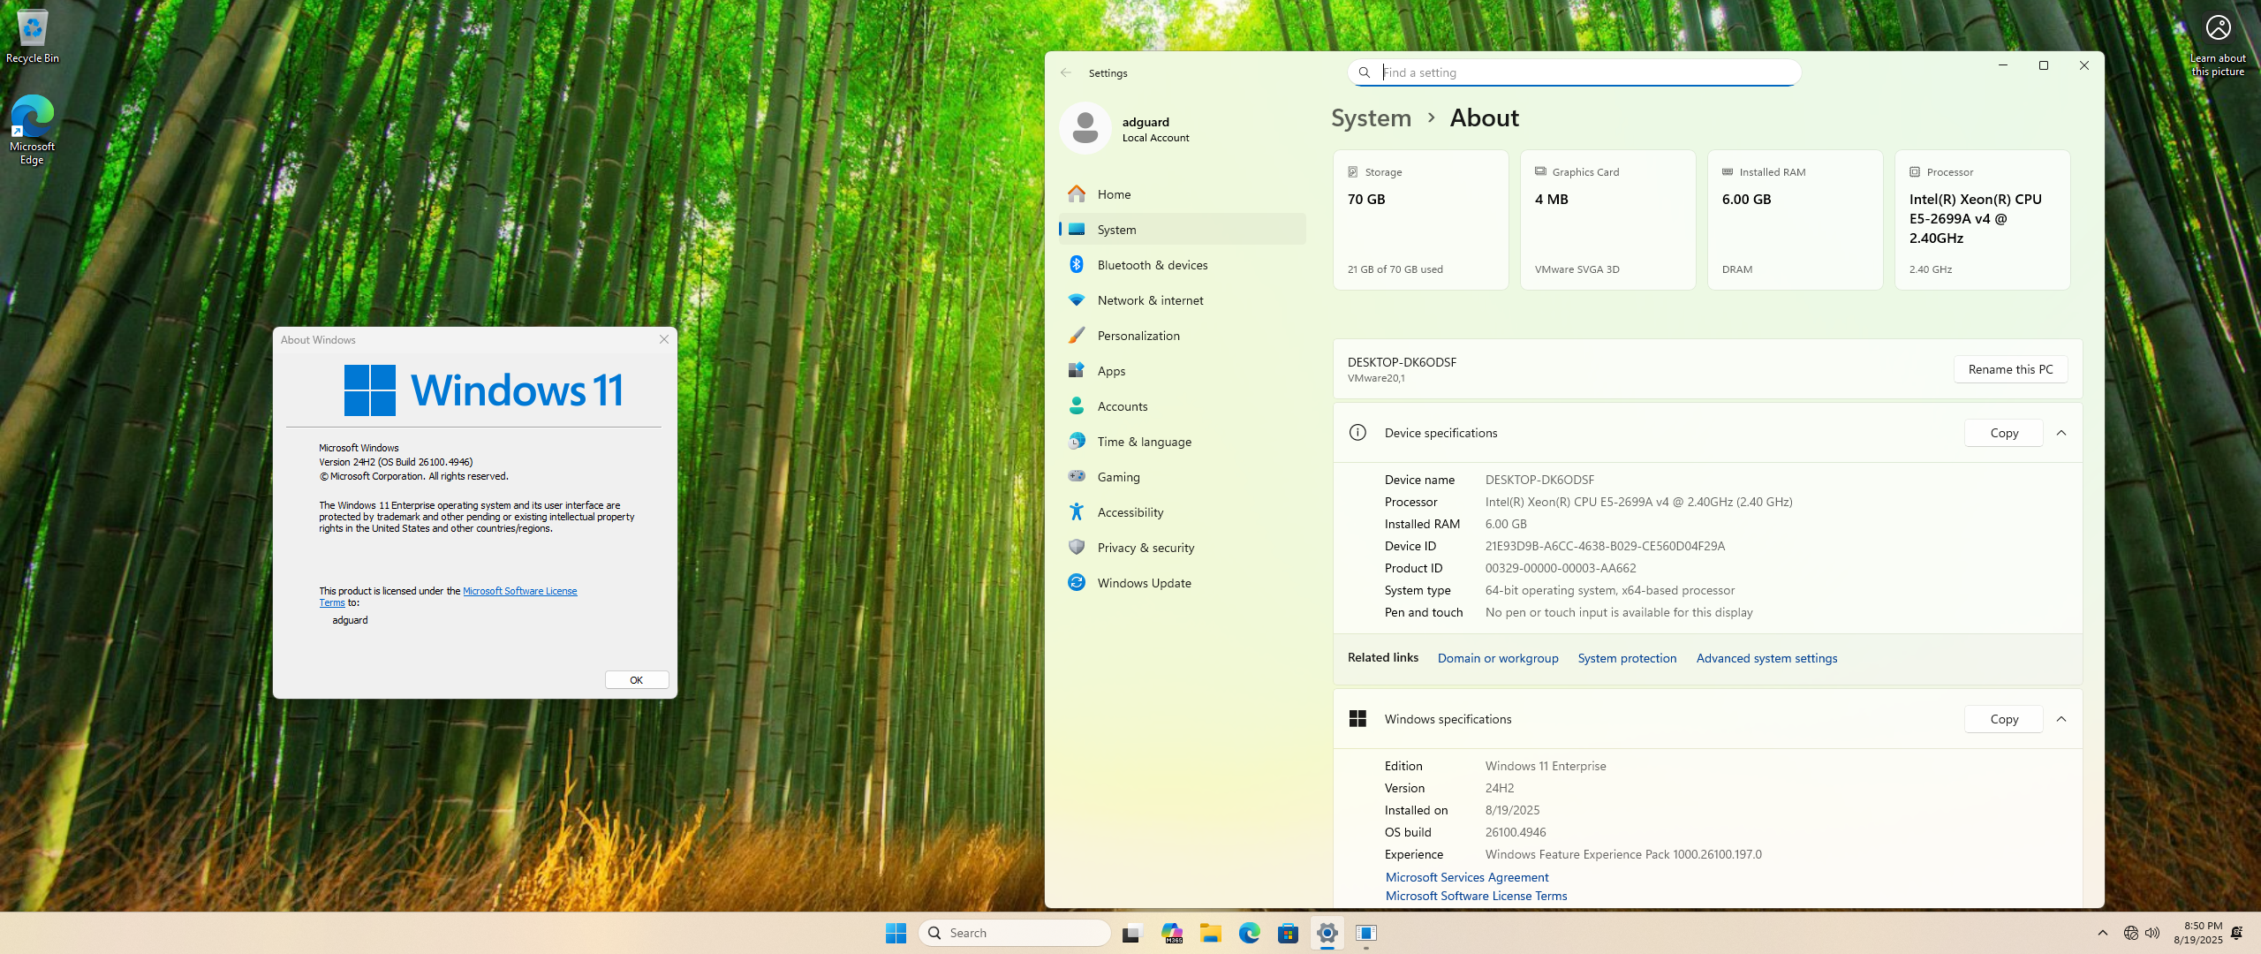
Task: Click the taskbar clock showing 8:50 PM
Action: (2198, 933)
